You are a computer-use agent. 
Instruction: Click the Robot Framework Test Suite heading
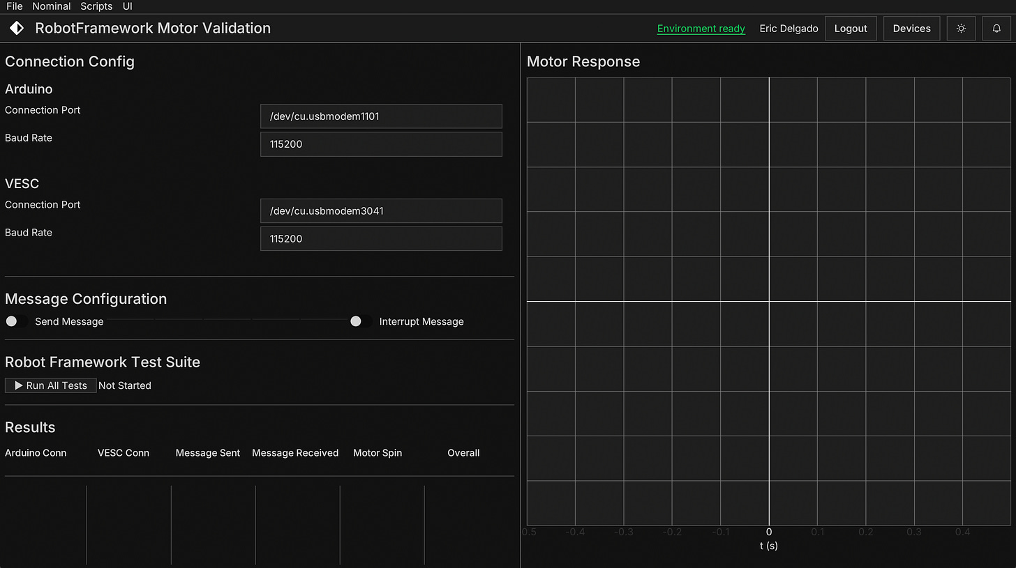(x=103, y=362)
